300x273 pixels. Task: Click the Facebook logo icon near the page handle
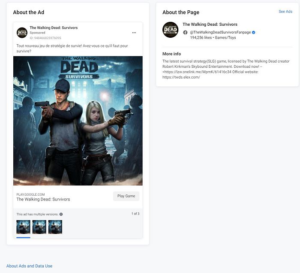(x=185, y=33)
